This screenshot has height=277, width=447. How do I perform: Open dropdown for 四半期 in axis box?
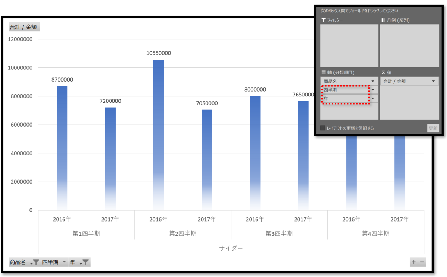tap(372, 90)
